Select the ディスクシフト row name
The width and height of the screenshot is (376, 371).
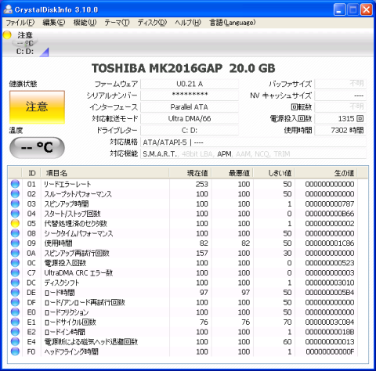tap(62, 283)
